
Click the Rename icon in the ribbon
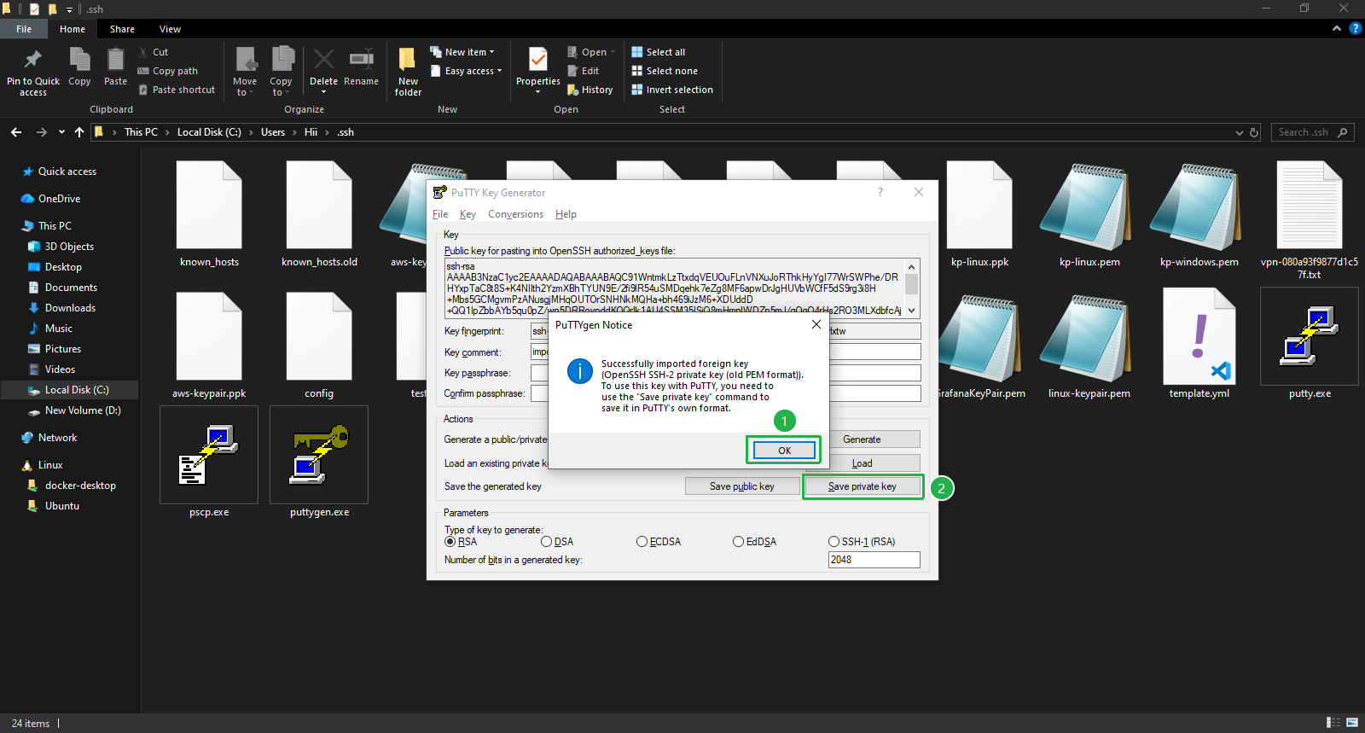click(x=361, y=60)
